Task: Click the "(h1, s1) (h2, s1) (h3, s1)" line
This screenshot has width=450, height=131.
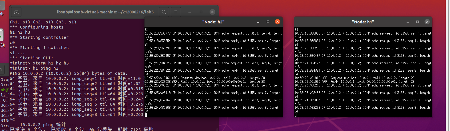Action: [43, 22]
